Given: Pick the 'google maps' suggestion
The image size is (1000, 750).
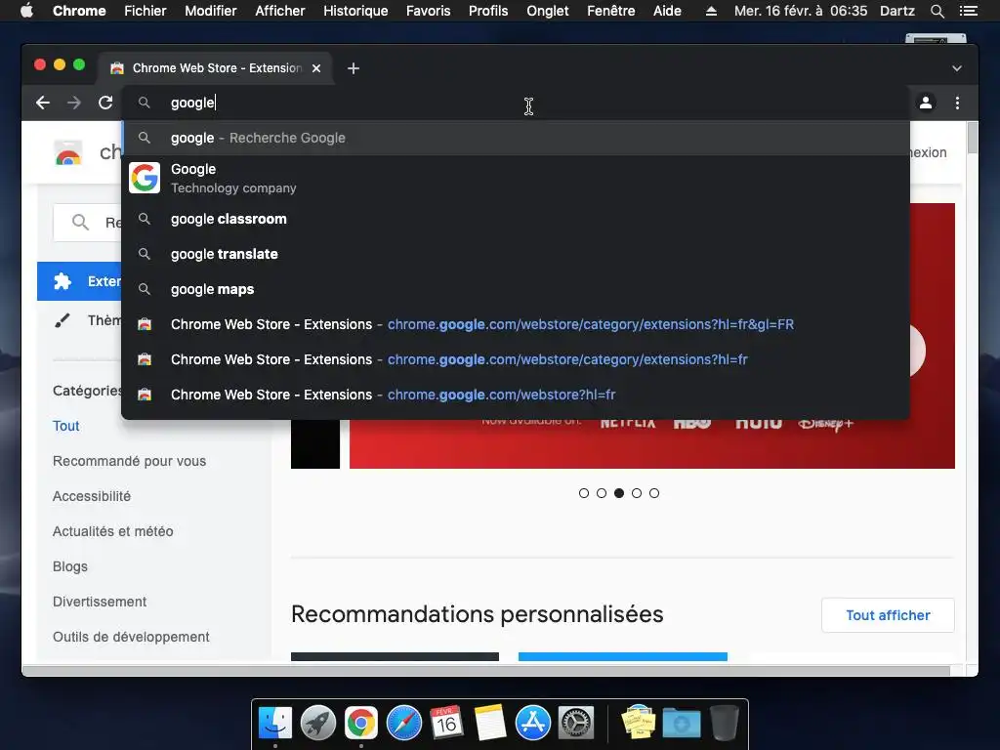Looking at the screenshot, I should pyautogui.click(x=516, y=289).
